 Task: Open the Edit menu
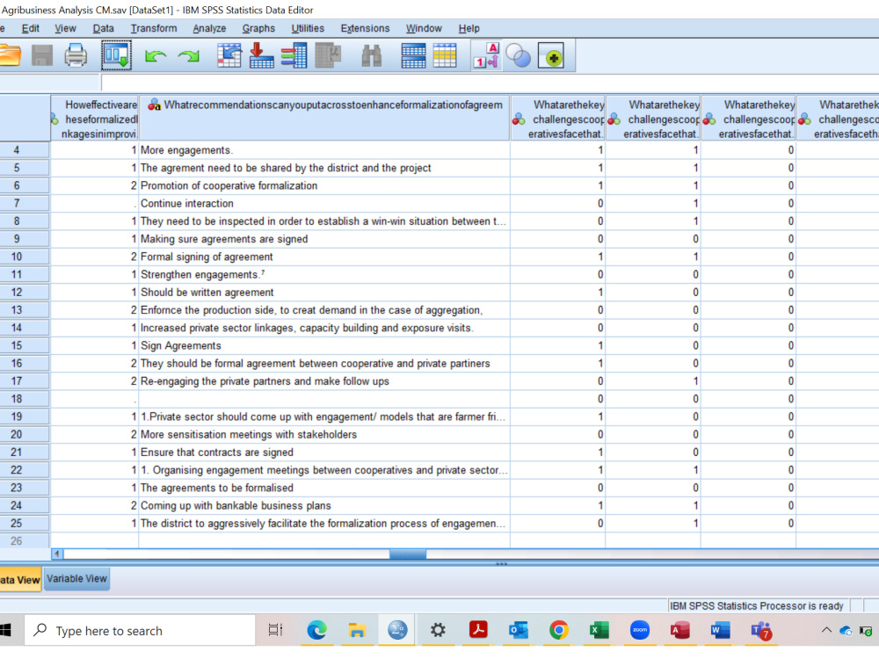pyautogui.click(x=30, y=28)
